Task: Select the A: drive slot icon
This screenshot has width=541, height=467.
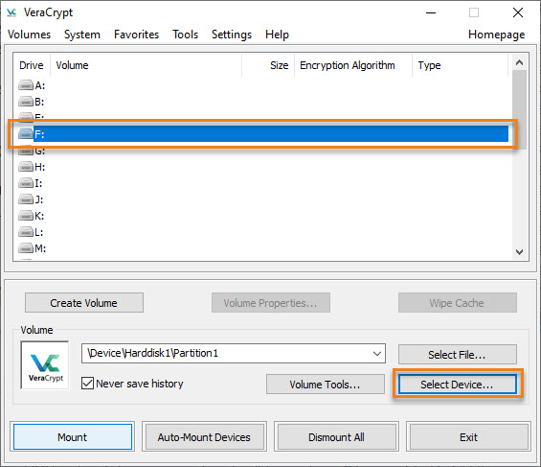Action: (26, 85)
